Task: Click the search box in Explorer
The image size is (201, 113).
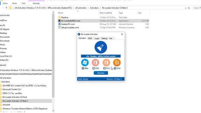Action: pos(197,8)
